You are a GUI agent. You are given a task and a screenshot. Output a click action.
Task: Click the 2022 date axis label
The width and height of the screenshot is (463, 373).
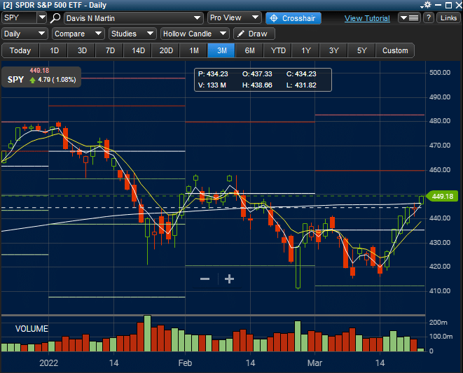point(49,363)
